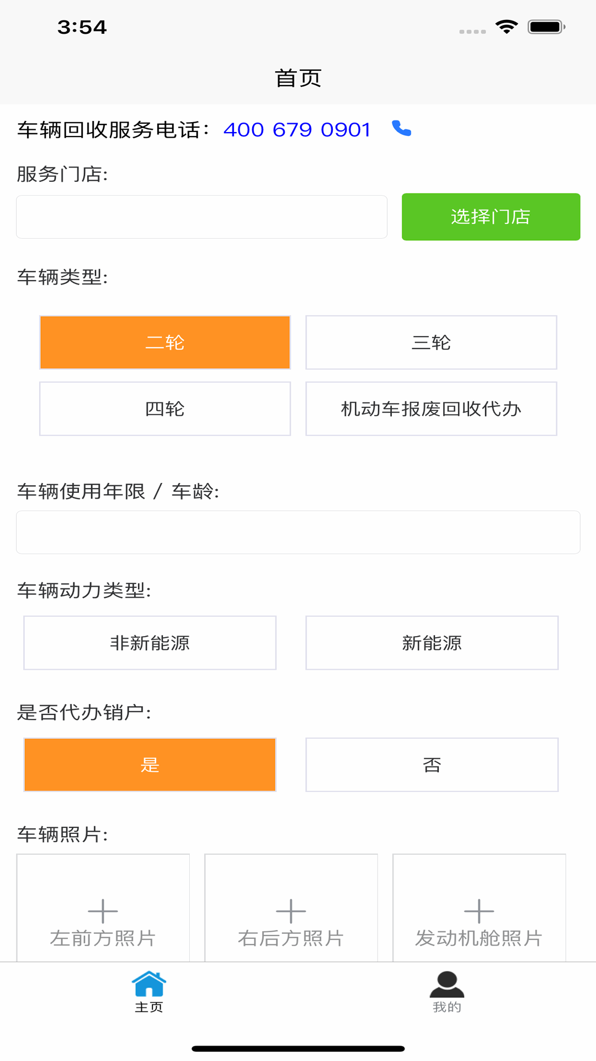Switch to the 我的 profile tab
The image size is (596, 1061).
(x=447, y=992)
